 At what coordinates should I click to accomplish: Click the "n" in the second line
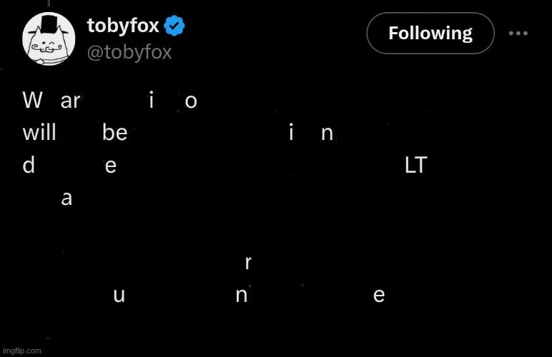327,134
